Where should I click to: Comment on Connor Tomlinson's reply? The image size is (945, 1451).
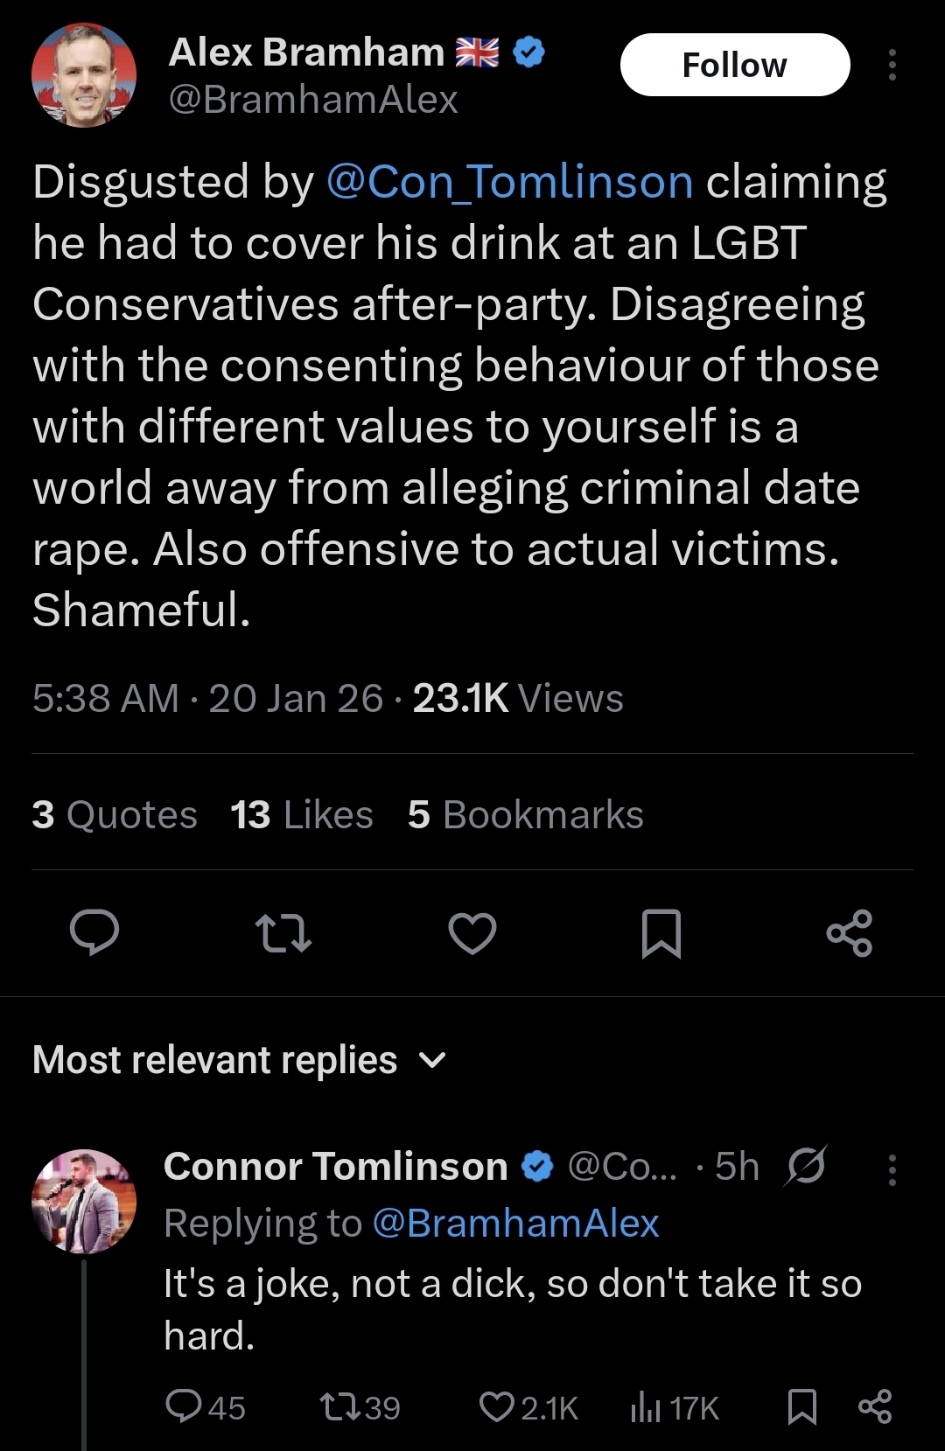point(184,1407)
